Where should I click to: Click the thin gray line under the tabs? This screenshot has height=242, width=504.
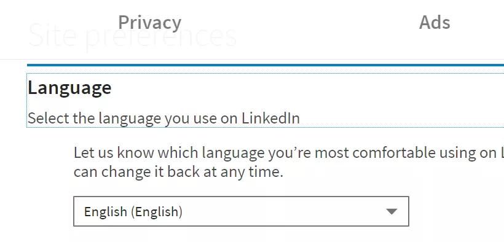tap(252, 60)
